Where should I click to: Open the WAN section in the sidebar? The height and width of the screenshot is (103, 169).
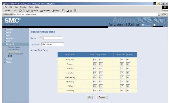pyautogui.click(x=8, y=32)
